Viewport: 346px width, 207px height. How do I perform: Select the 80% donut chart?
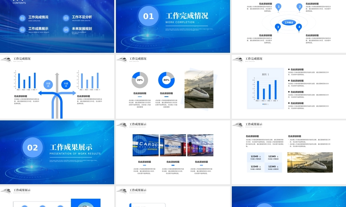click(166, 80)
